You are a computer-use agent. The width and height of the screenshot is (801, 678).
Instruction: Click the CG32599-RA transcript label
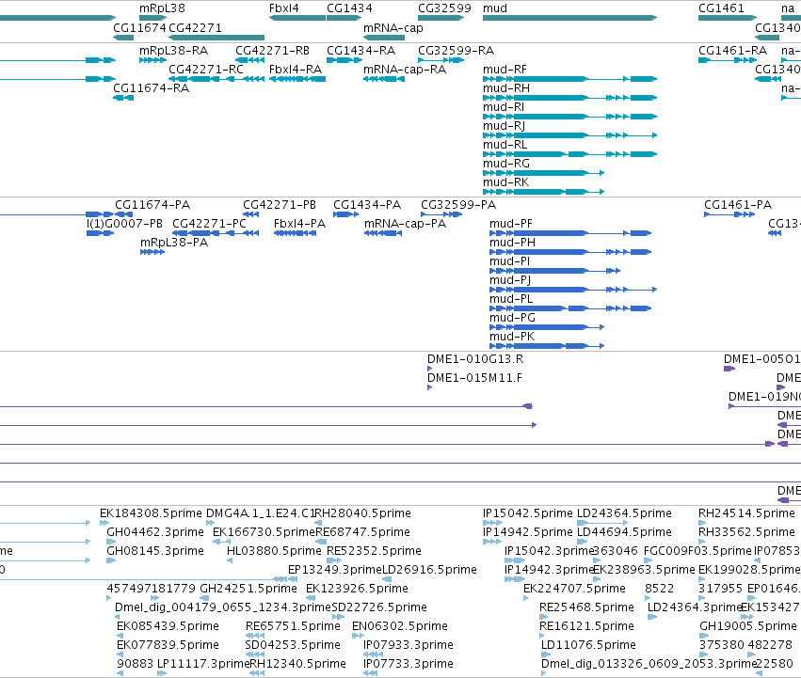(x=457, y=51)
